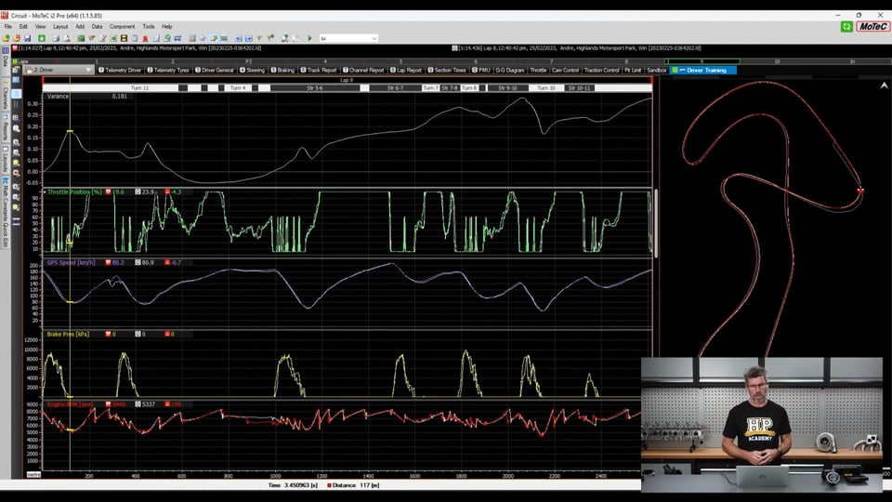The image size is (892, 502).
Task: Open the Tools menu
Action: pos(149,26)
